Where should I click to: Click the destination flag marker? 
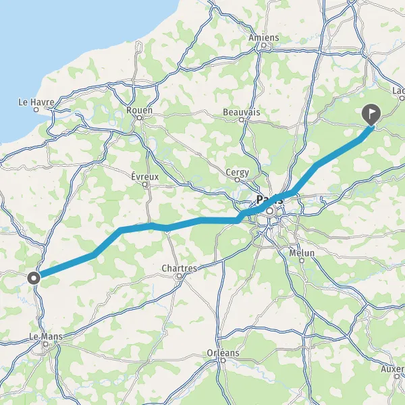click(371, 115)
